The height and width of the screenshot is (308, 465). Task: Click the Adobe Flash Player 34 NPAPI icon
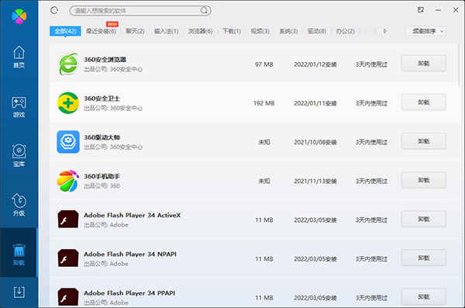(68, 258)
